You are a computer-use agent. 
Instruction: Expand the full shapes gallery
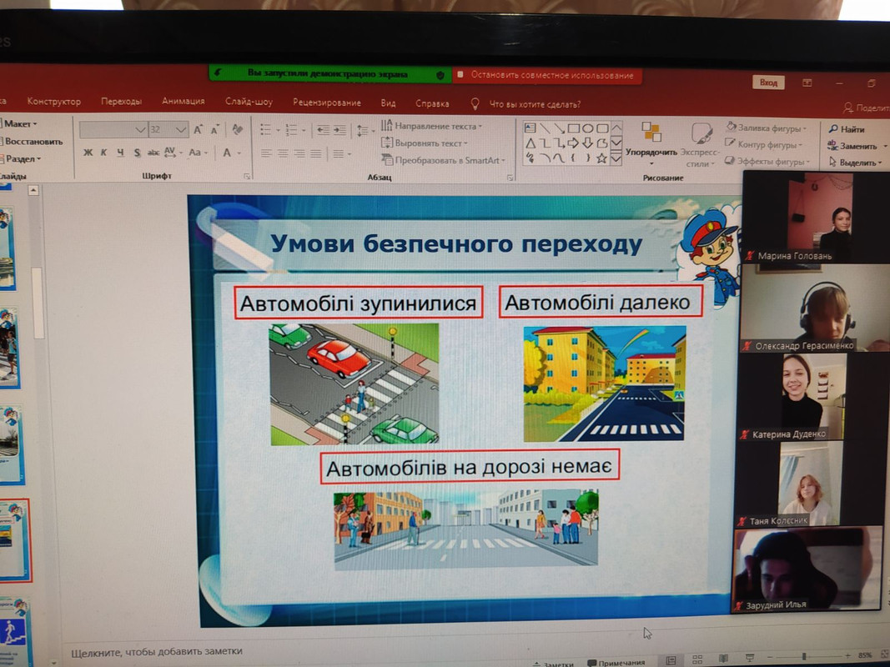point(616,159)
